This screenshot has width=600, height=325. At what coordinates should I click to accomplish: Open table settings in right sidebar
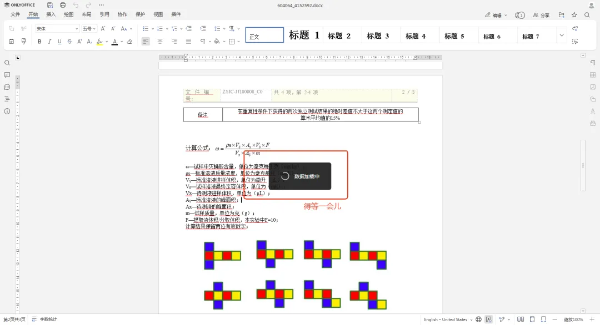pos(593,75)
